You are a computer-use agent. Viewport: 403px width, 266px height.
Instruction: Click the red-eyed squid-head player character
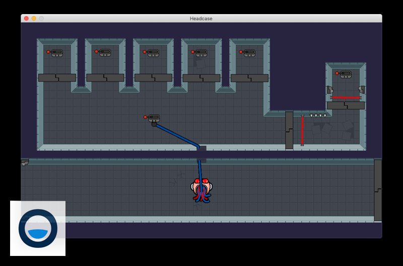coord(201,190)
